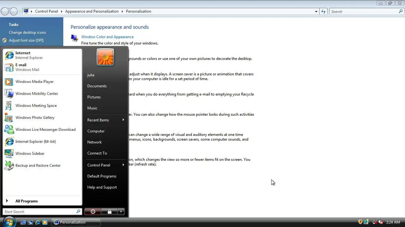The height and width of the screenshot is (227, 405).
Task: Open the Windows Sidebar icon
Action: (x=9, y=154)
